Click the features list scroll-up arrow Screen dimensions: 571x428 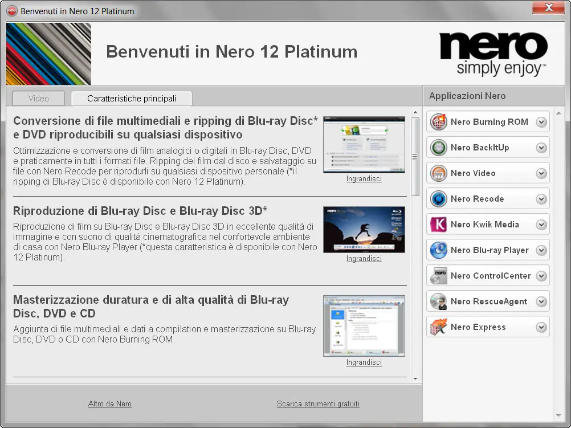pos(415,112)
